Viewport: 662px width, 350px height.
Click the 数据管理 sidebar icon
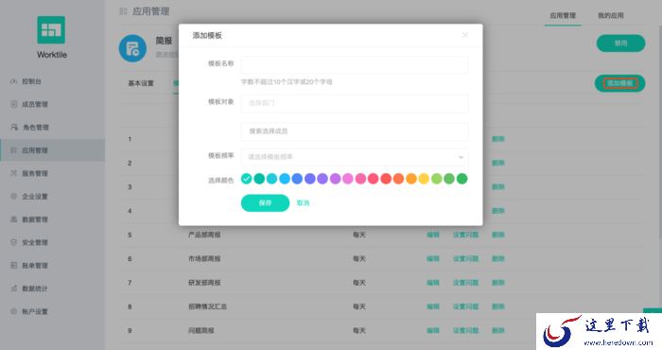coord(13,219)
